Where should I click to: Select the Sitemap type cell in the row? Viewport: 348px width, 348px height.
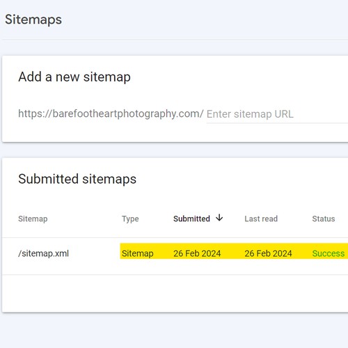click(138, 253)
